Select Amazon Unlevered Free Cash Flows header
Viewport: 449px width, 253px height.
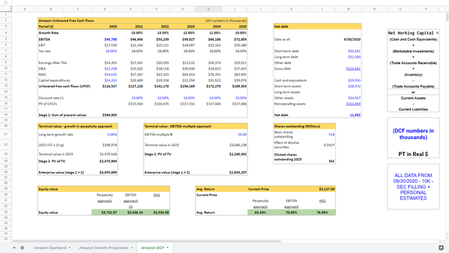(67, 20)
